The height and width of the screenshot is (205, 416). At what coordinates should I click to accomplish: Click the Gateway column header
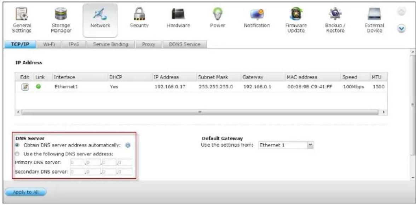coord(262,77)
